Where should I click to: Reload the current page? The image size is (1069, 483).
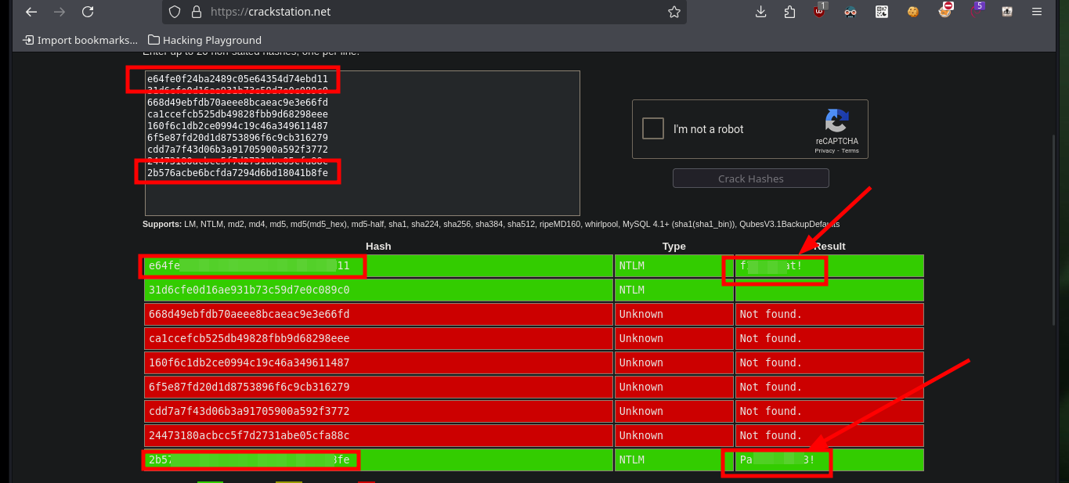click(x=88, y=12)
